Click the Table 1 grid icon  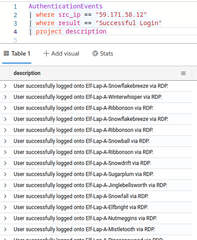pos(6,53)
